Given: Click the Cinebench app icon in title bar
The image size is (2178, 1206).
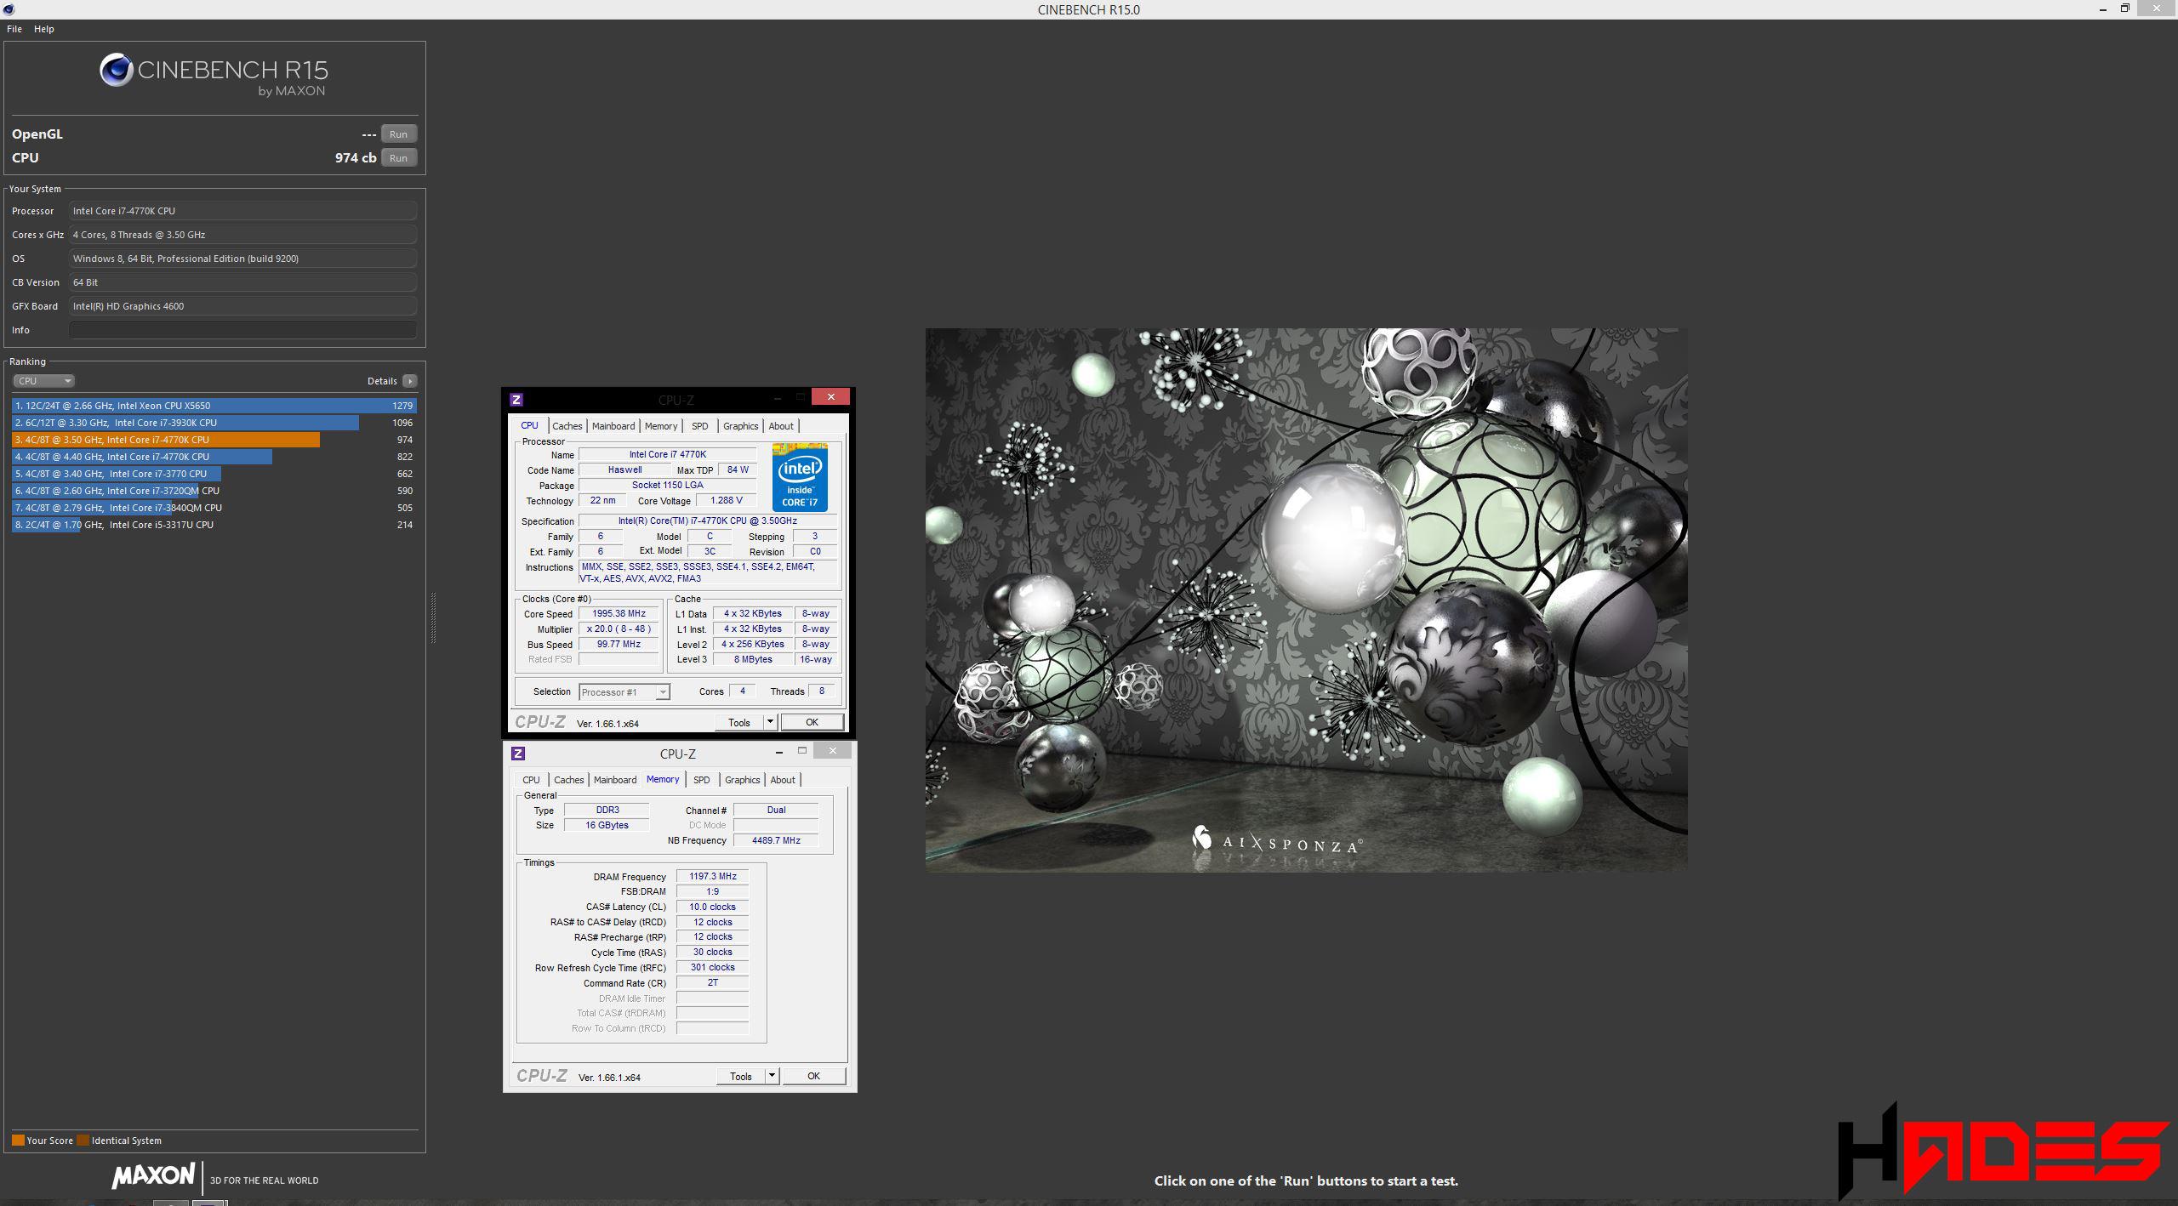Looking at the screenshot, I should tap(9, 9).
